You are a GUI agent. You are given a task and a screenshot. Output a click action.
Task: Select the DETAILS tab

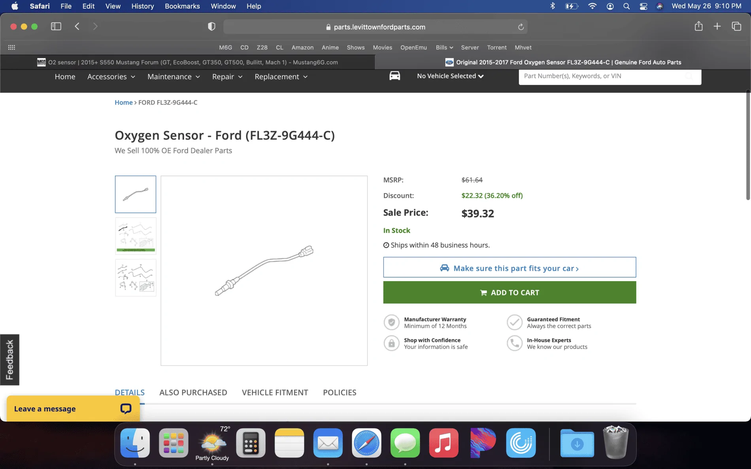pos(130,392)
